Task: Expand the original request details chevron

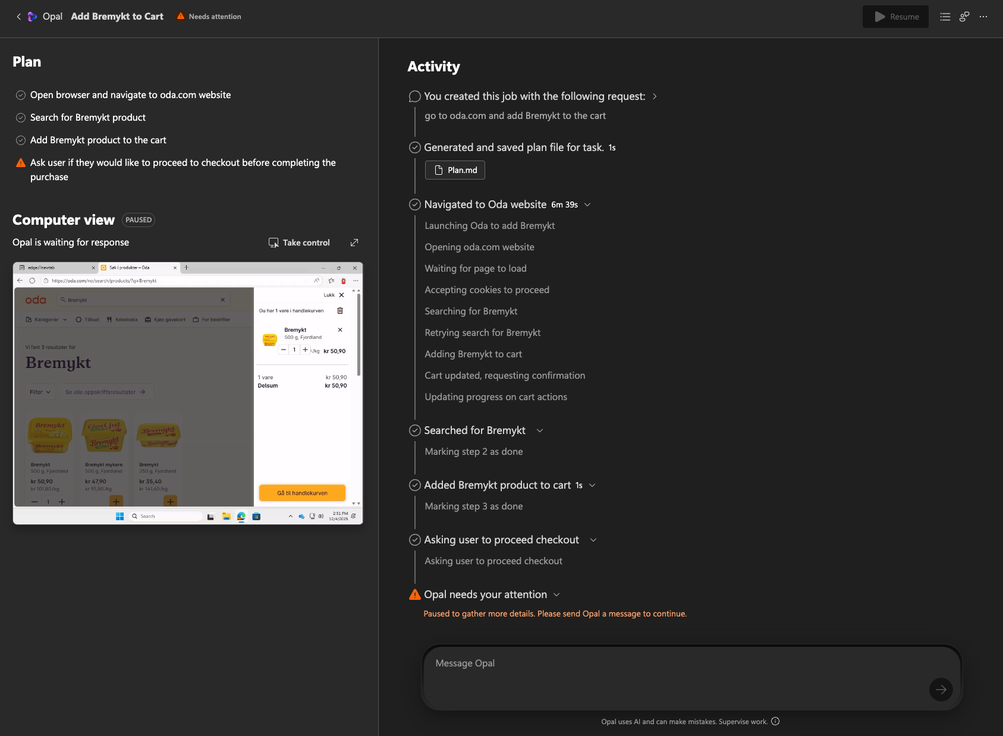Action: click(655, 96)
